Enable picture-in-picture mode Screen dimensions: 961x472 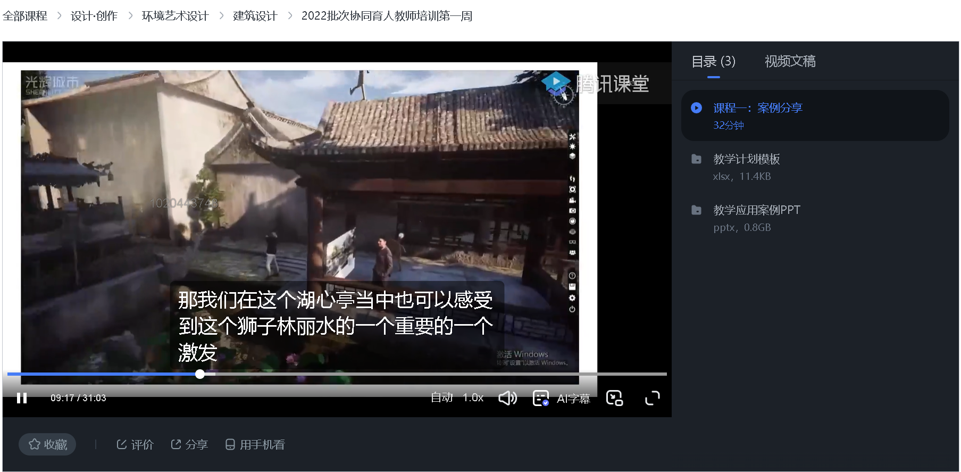(615, 398)
